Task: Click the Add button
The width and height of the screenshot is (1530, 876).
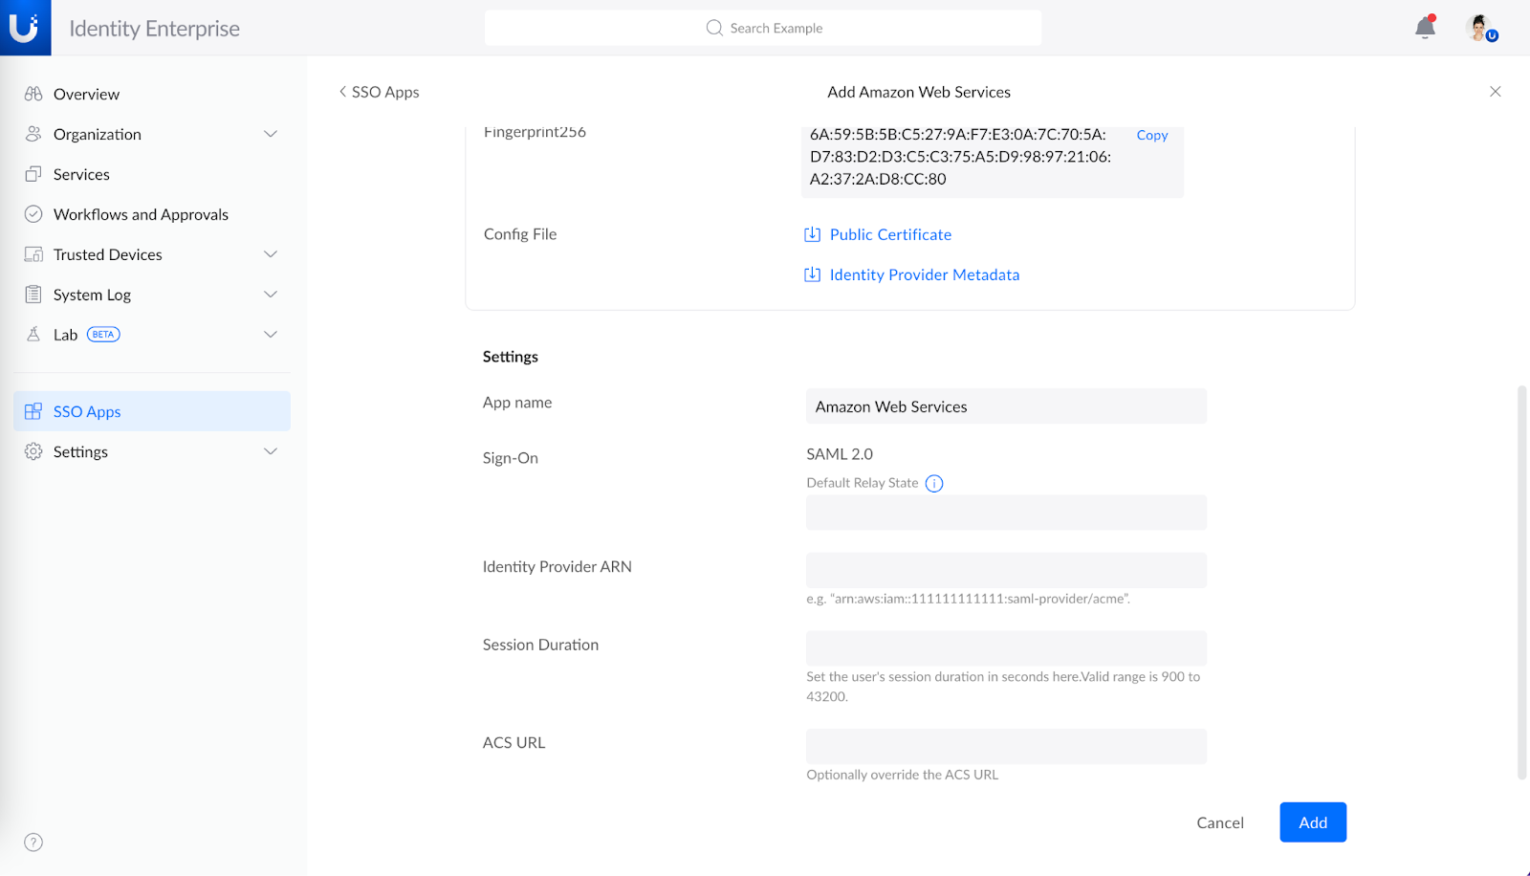Action: pyautogui.click(x=1313, y=822)
